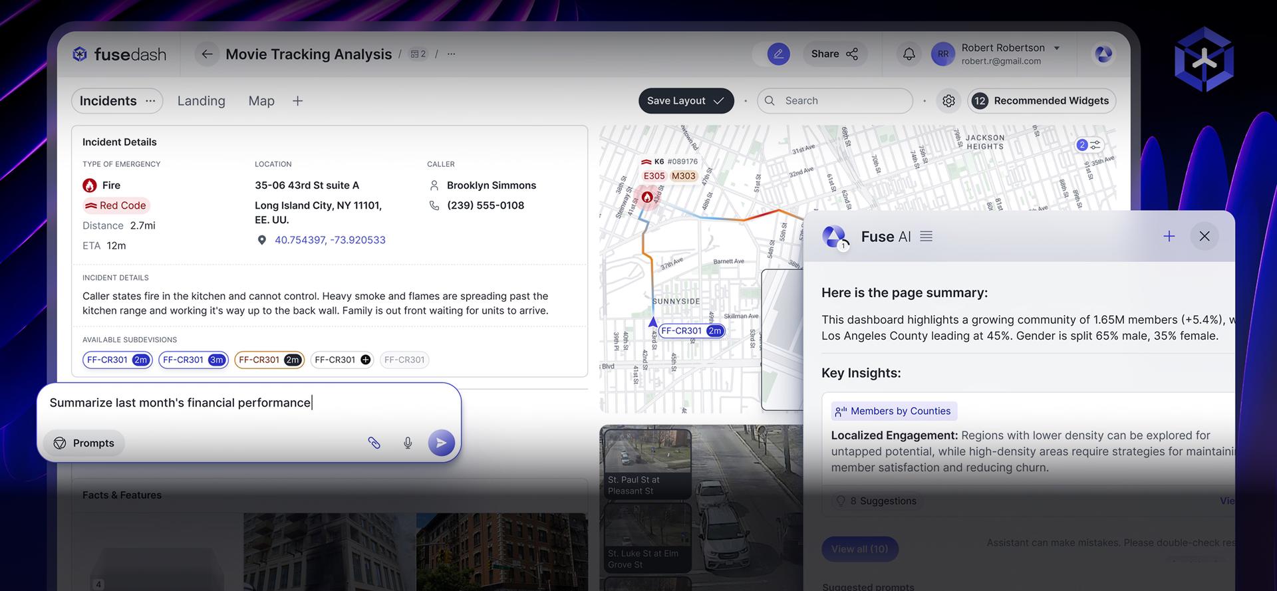Viewport: 1277px width, 591px height.
Task: Click phone number (239) 555-0108
Action: tap(486, 205)
